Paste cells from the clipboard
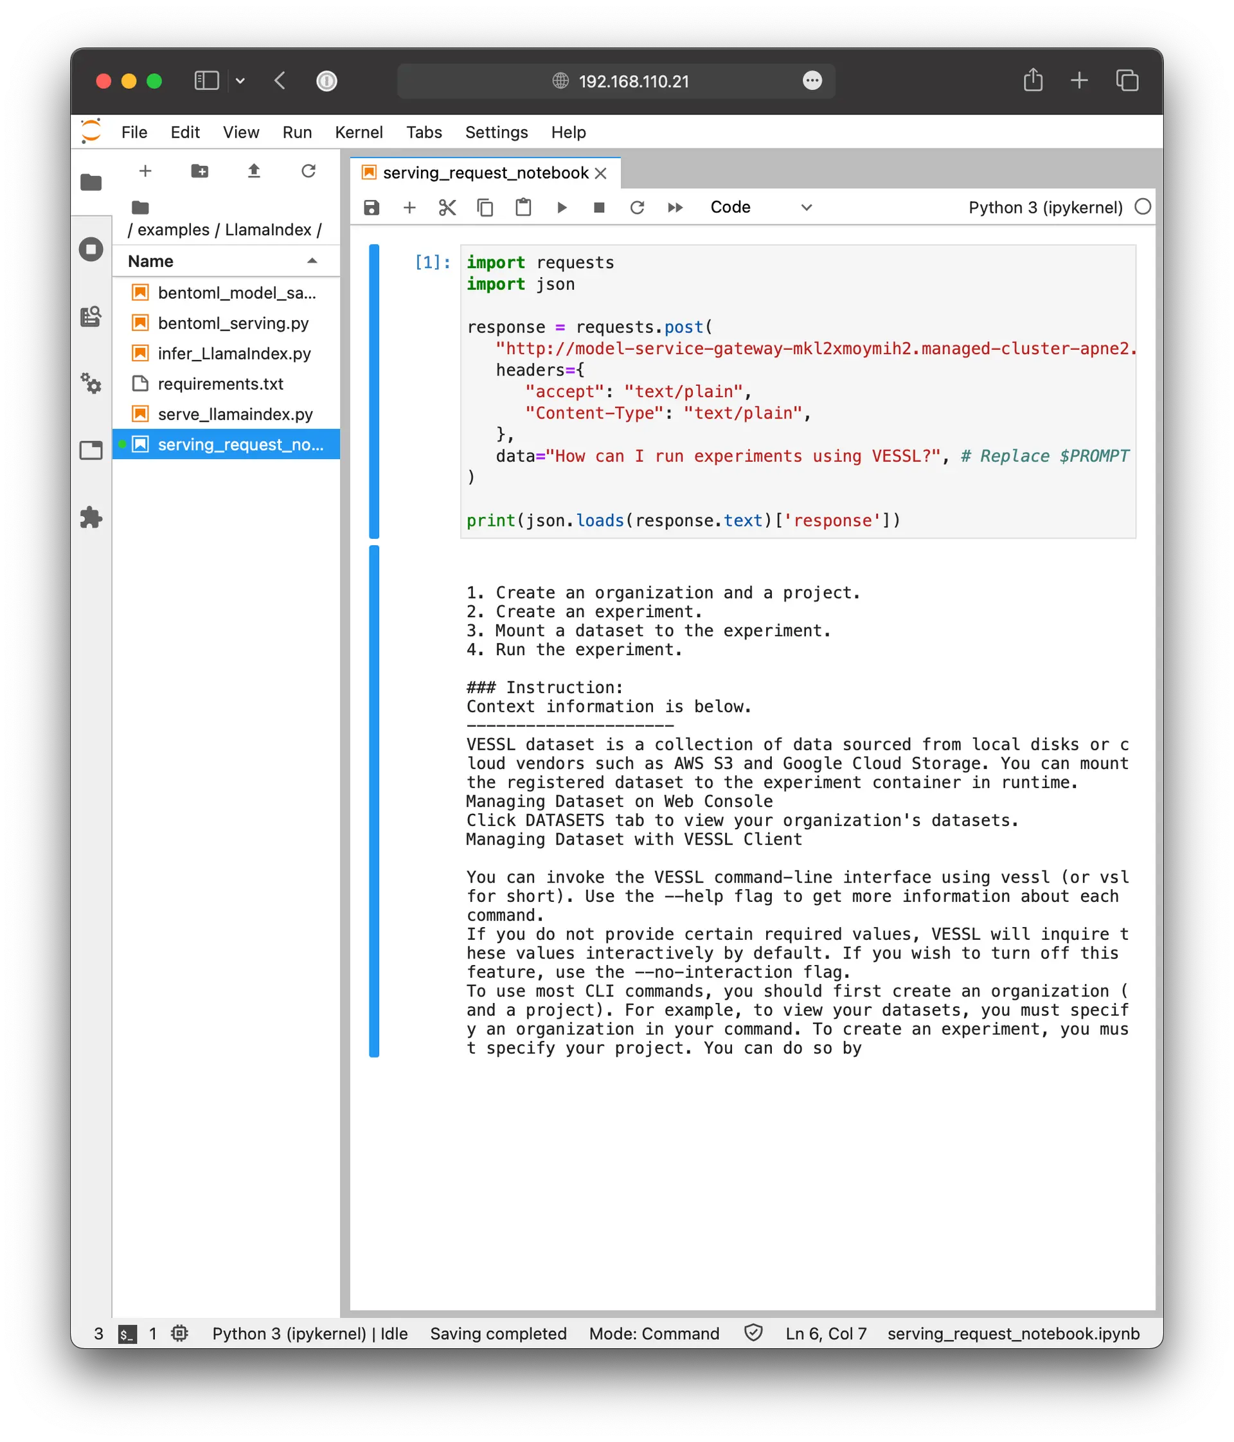The image size is (1234, 1442). (523, 208)
